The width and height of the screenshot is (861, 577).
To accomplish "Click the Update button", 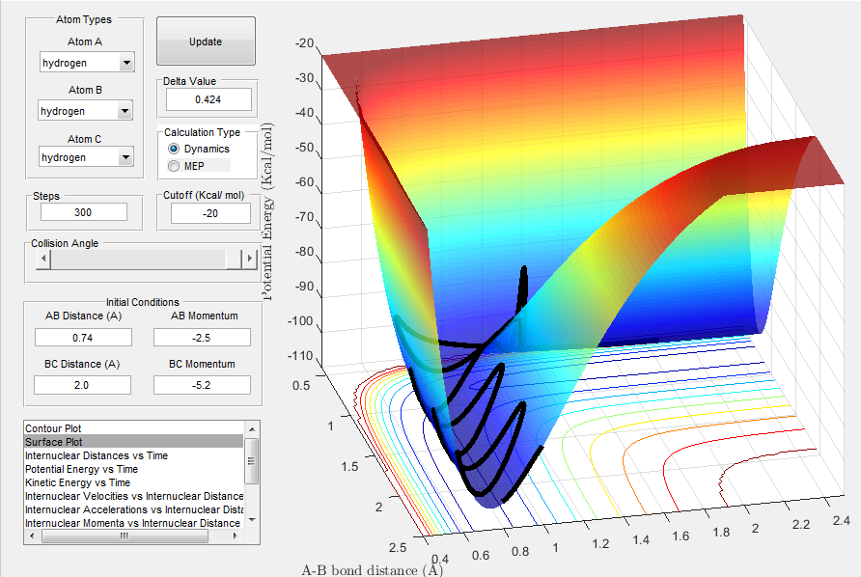I will point(206,41).
